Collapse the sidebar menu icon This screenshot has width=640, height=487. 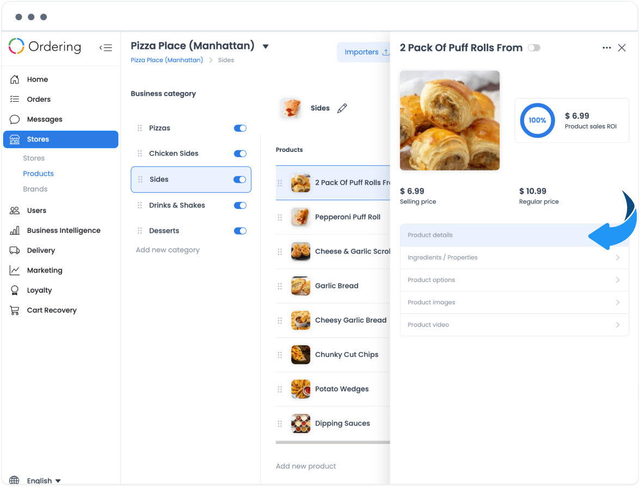106,48
